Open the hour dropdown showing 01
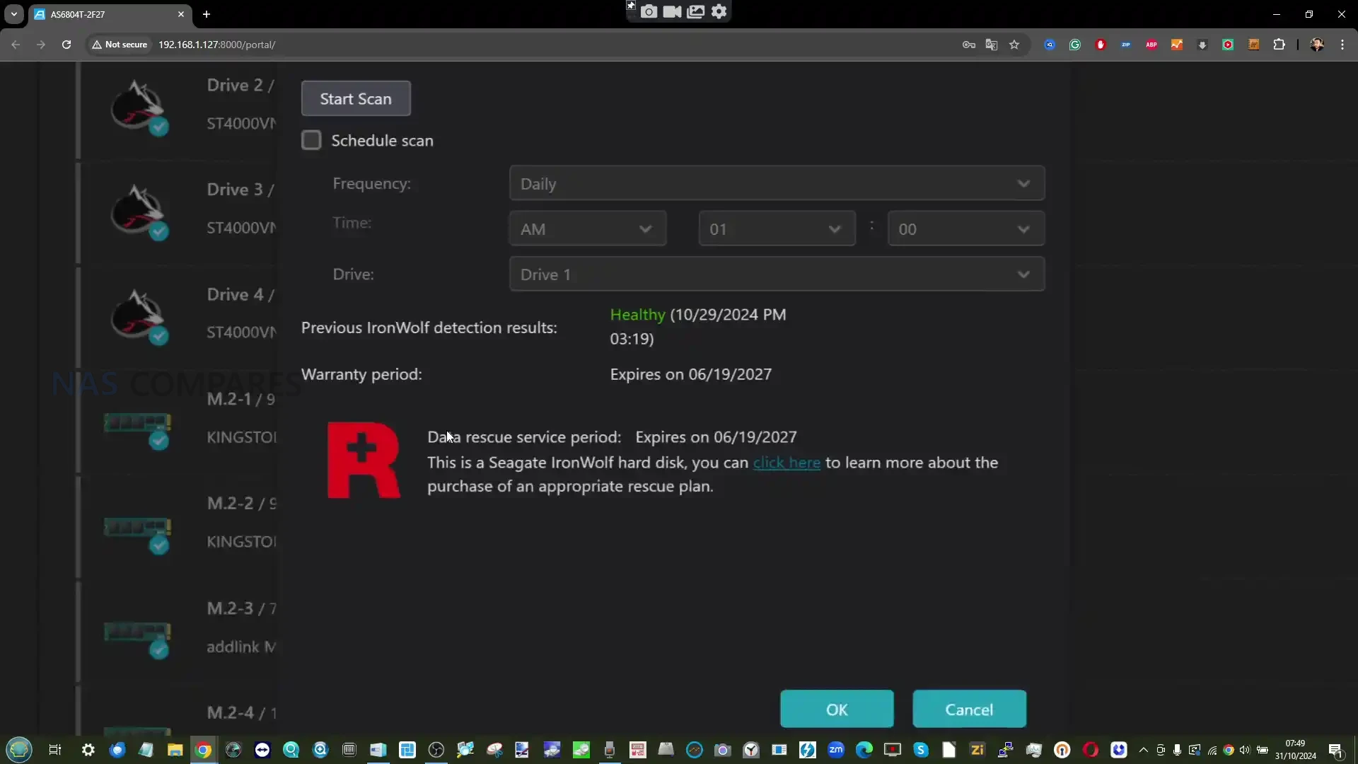 point(777,229)
